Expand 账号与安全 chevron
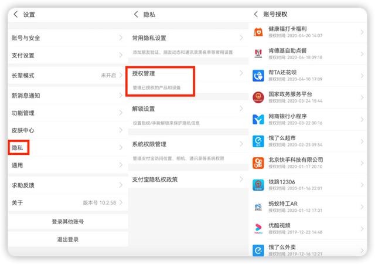Viewport: 375px width, 264px height. click(121, 38)
